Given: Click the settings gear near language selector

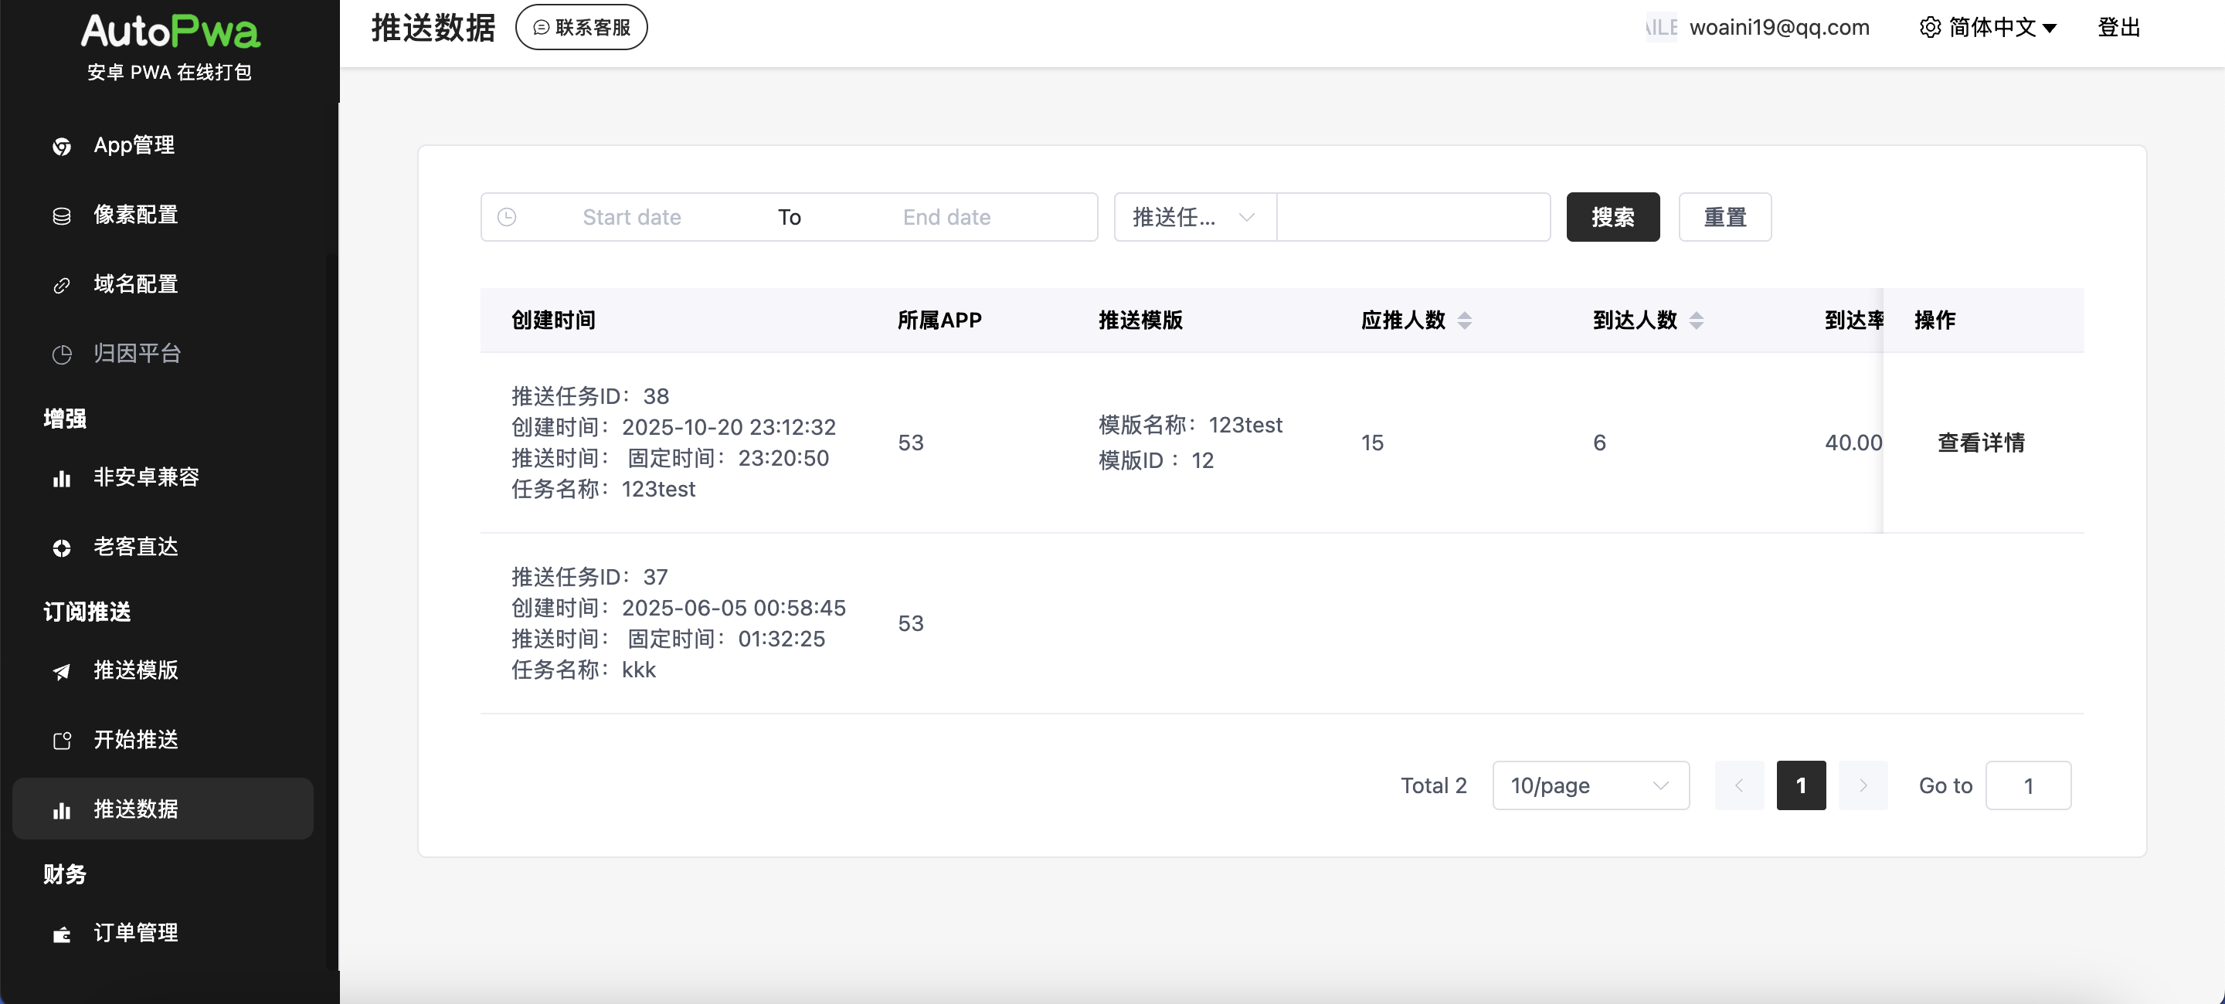Looking at the screenshot, I should (x=1931, y=27).
